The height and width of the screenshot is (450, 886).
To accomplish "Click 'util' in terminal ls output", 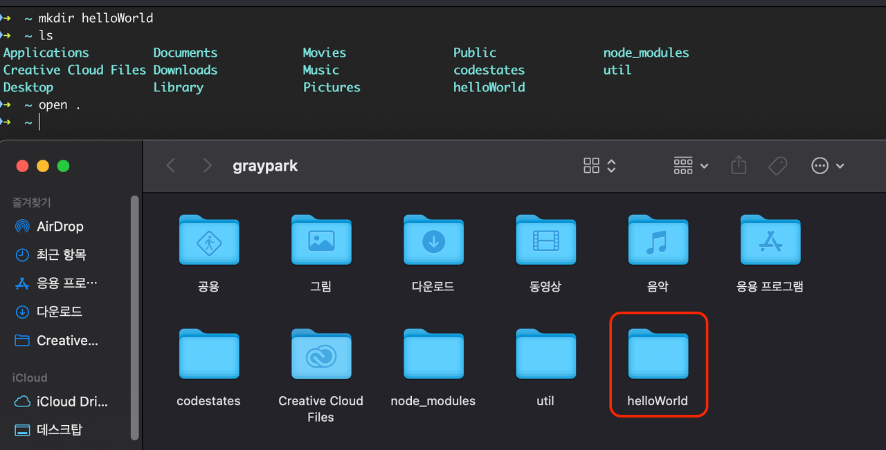I will (617, 70).
